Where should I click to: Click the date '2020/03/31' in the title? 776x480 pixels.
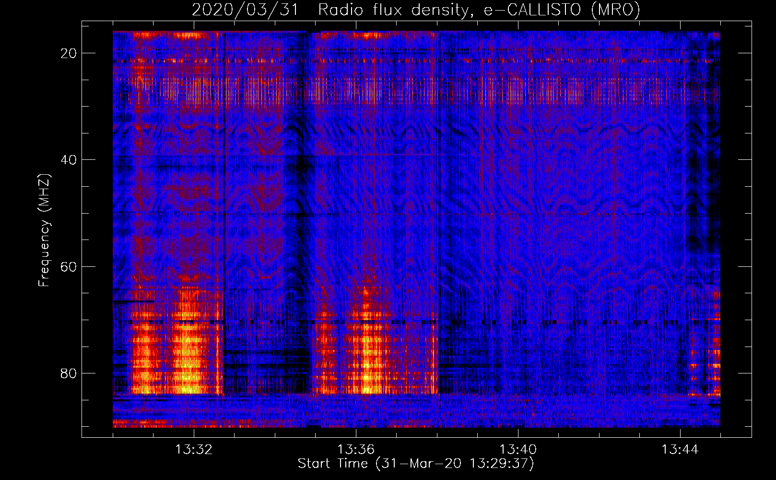point(246,10)
